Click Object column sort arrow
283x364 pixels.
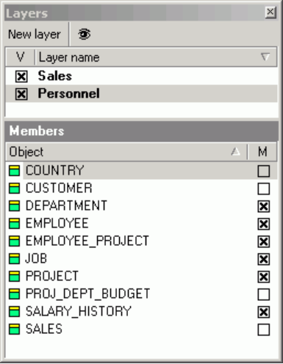pyautogui.click(x=235, y=152)
